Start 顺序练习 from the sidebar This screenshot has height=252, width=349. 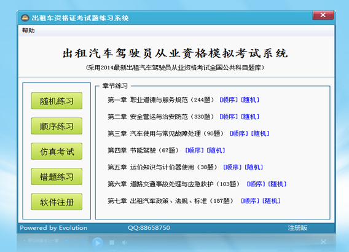point(57,126)
